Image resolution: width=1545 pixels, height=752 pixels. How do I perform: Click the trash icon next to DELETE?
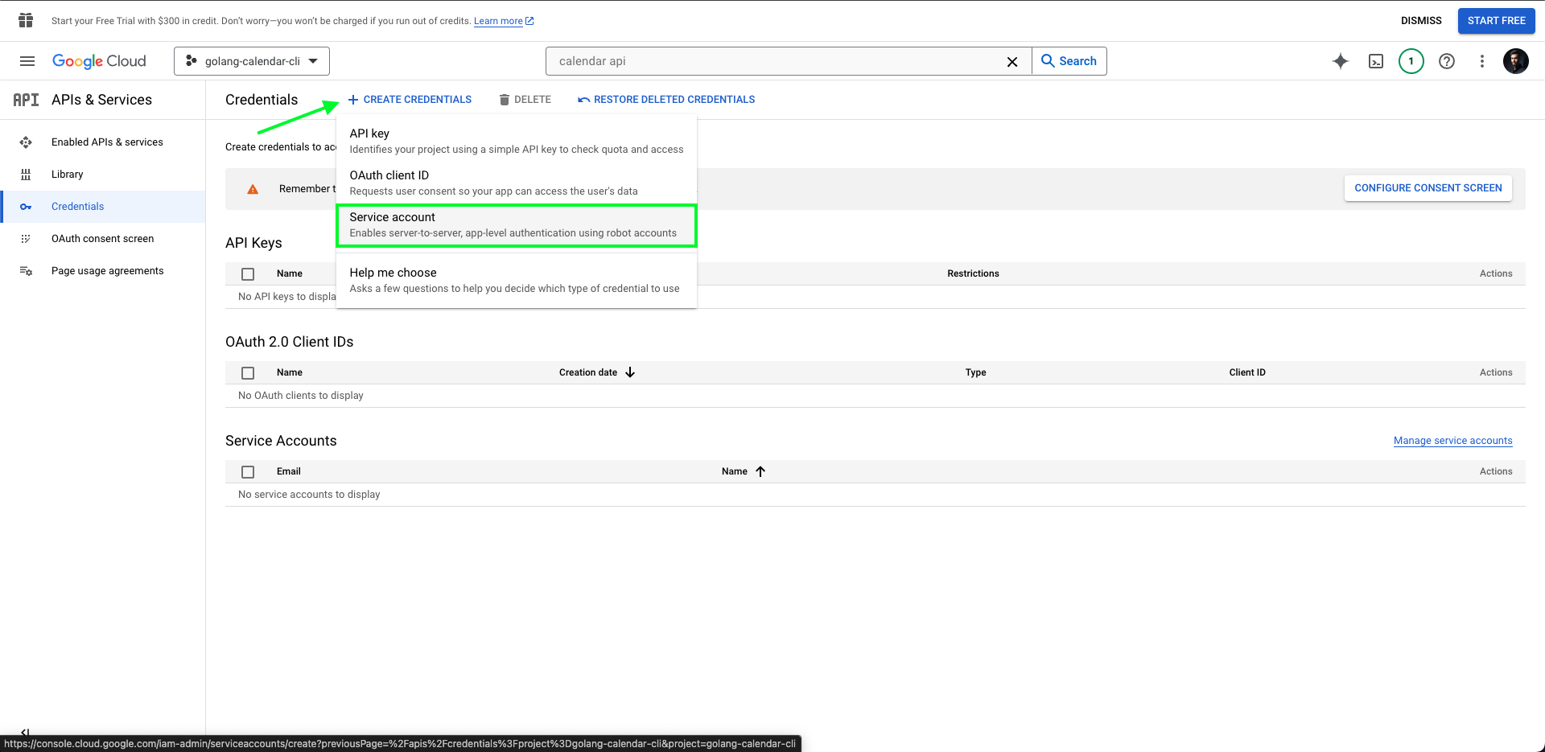coord(505,100)
